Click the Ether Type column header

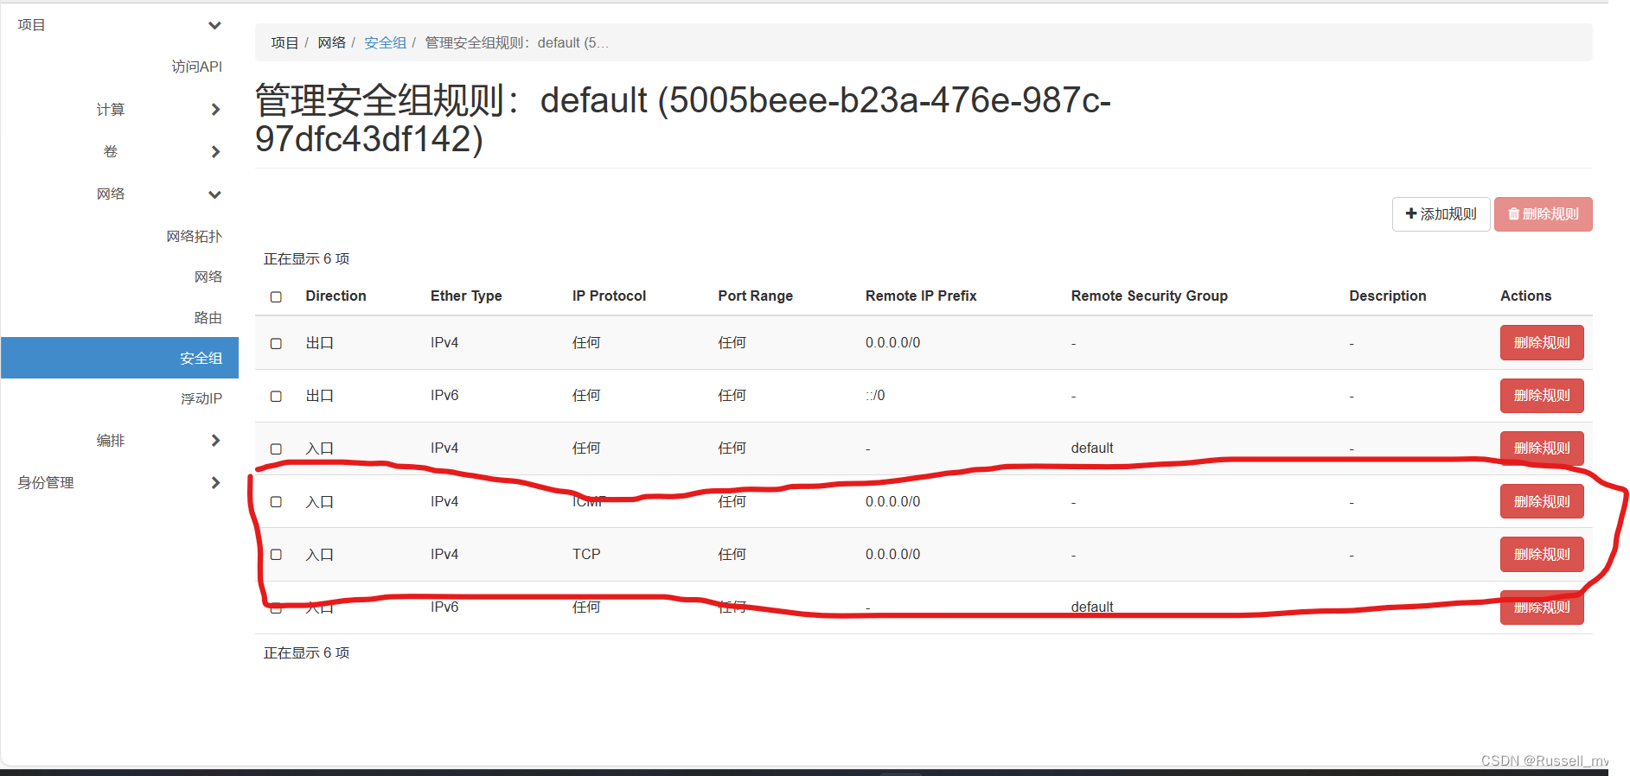466,296
